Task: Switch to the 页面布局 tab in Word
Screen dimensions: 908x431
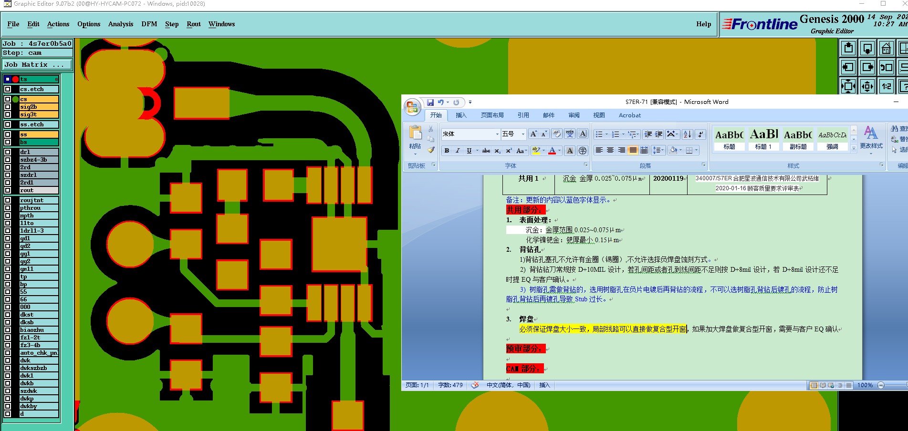Action: click(492, 115)
